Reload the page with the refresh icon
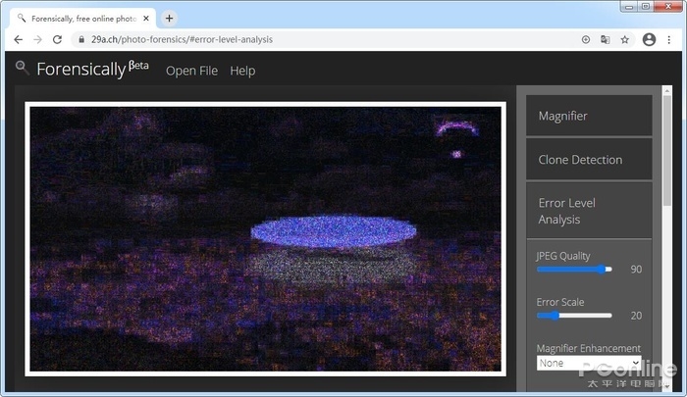The image size is (687, 397). (x=57, y=39)
